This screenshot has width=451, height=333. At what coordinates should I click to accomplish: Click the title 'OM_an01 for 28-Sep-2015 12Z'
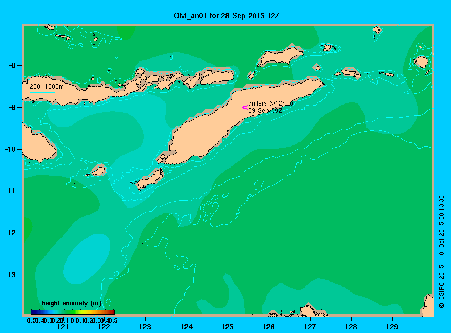227,16
